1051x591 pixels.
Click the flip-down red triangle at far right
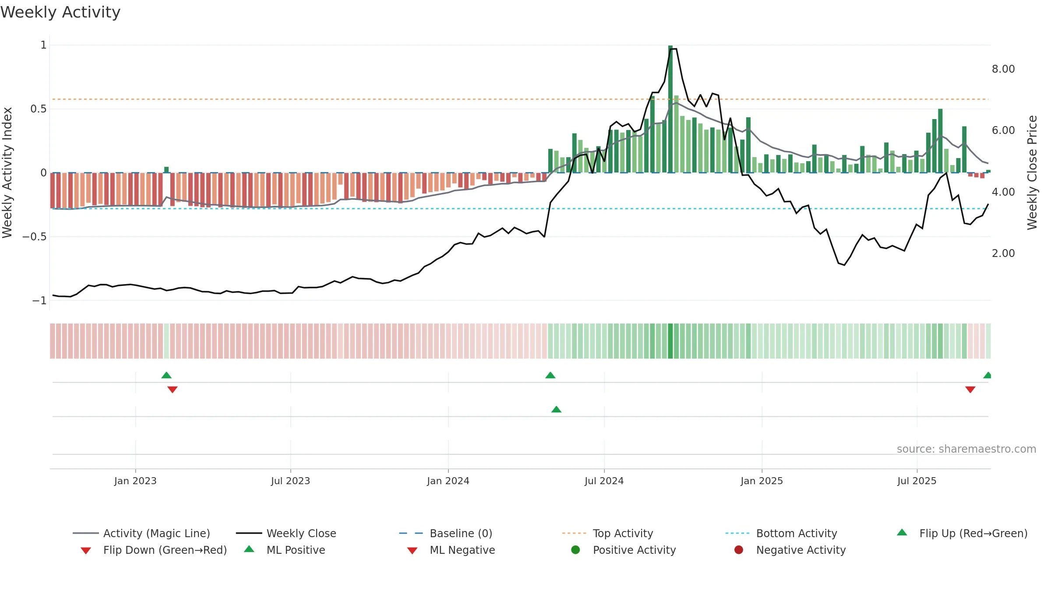[970, 390]
